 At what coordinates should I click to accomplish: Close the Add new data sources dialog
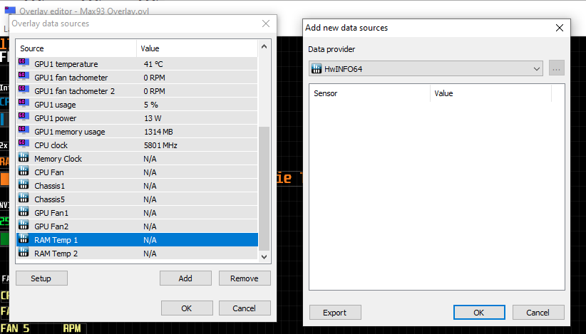[x=560, y=28]
